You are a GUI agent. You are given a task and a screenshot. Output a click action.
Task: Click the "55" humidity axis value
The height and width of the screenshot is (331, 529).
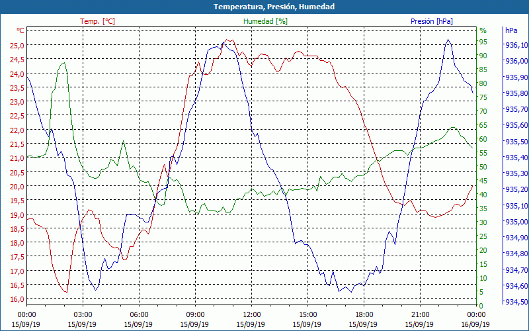tap(483, 153)
